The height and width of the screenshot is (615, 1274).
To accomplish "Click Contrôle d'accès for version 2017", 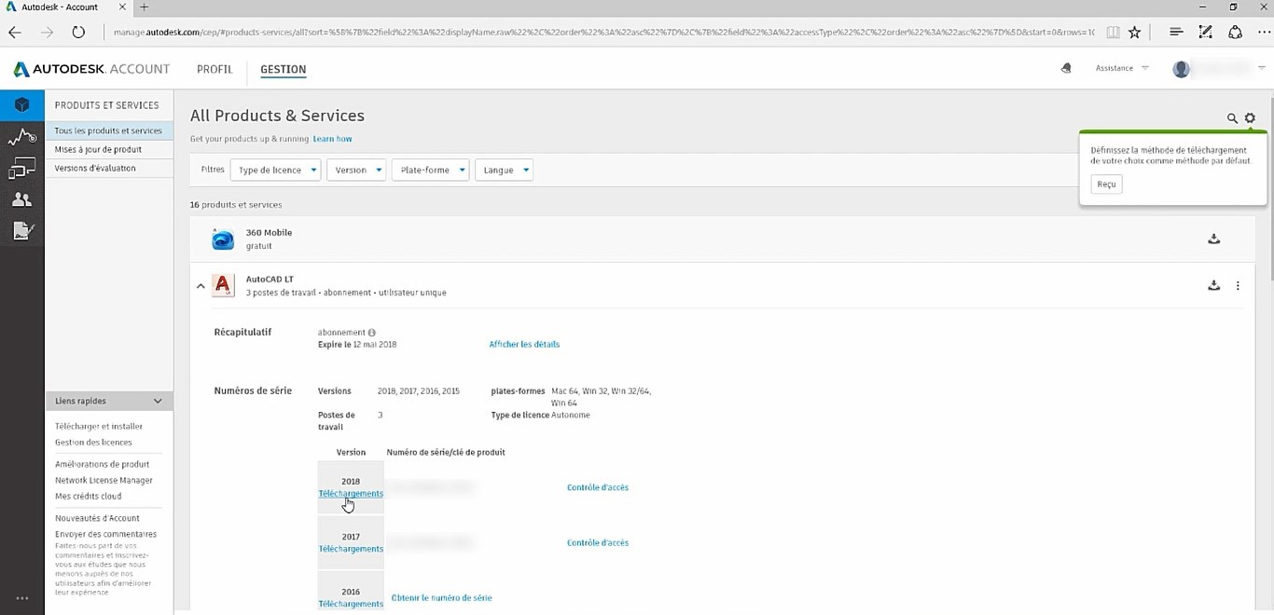I will point(598,542).
